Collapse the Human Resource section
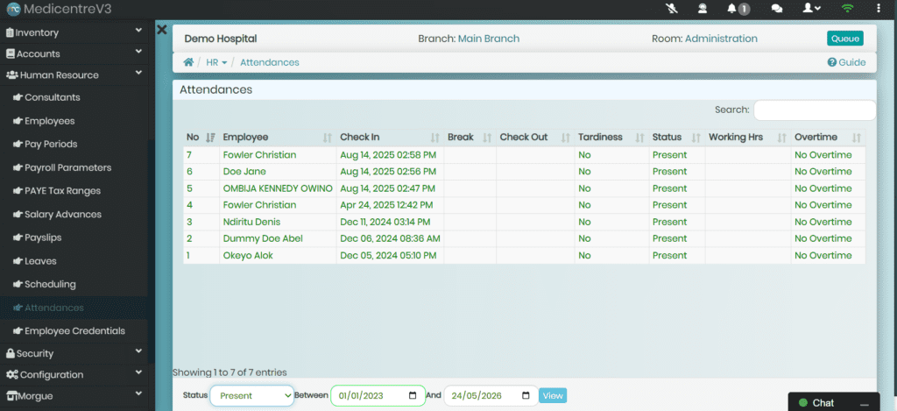The width and height of the screenshot is (897, 411). pos(74,75)
